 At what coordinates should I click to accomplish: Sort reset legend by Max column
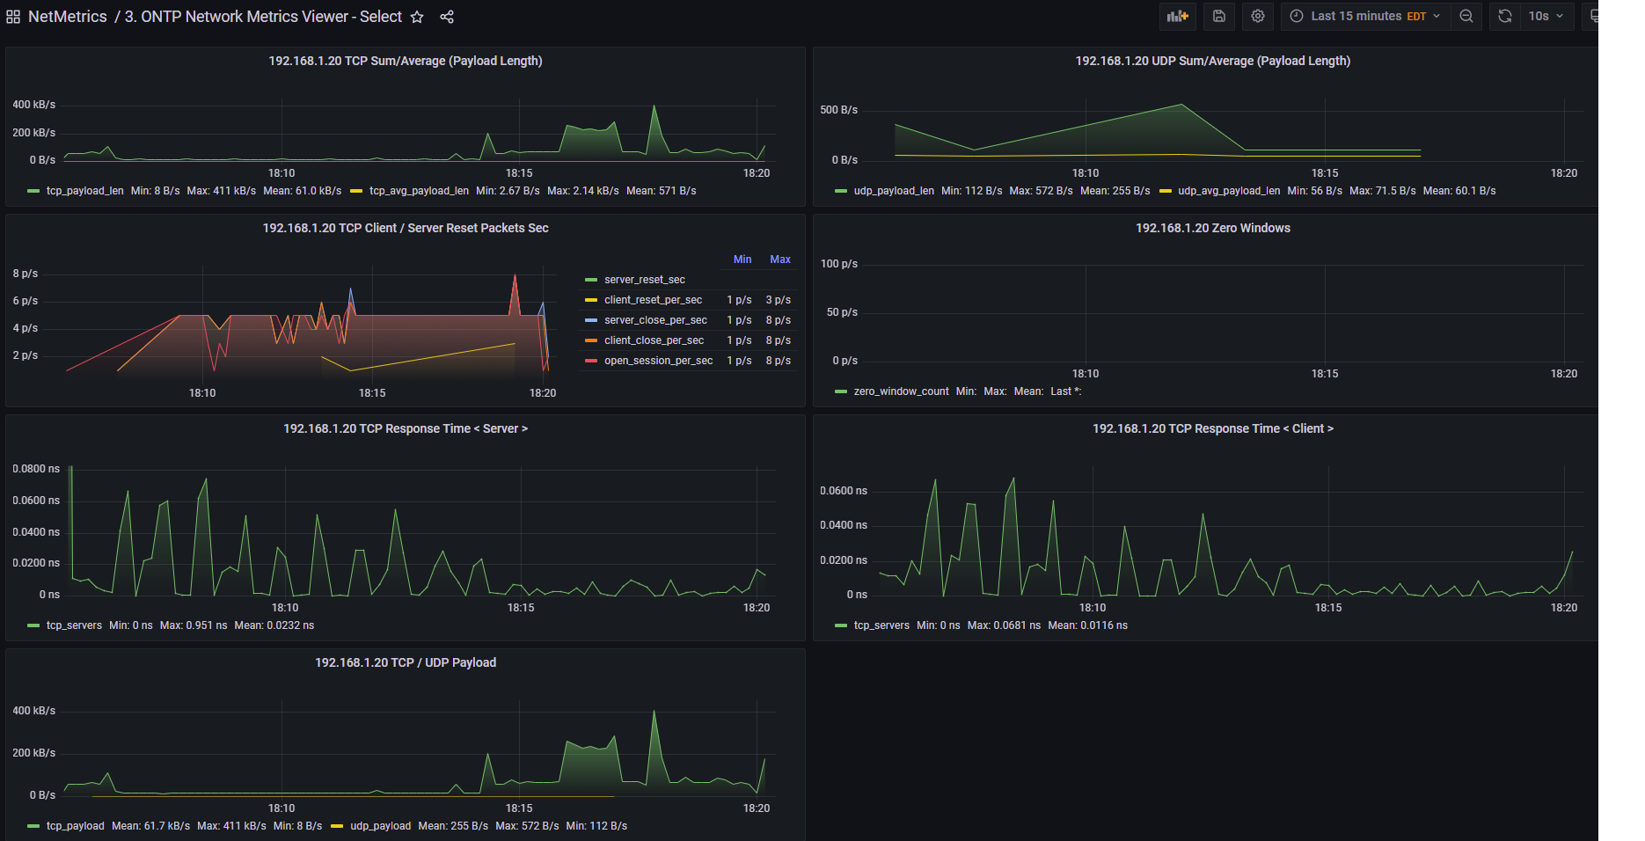(x=780, y=260)
